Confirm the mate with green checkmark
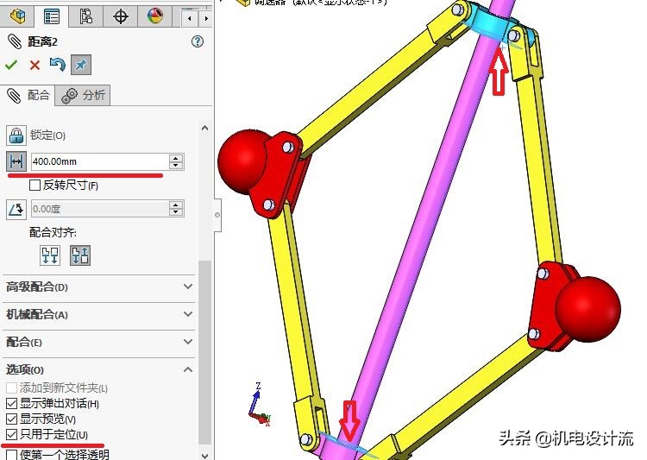 pos(11,65)
